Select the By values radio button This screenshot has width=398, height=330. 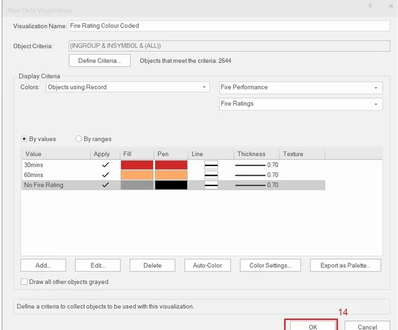click(x=24, y=139)
